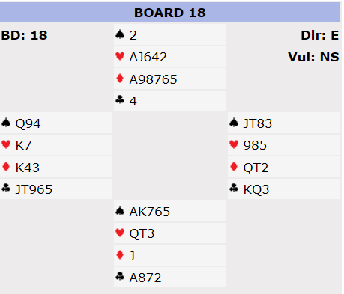344x294 pixels.
Task: Click West's club icon beside JT965
Action: (6, 188)
